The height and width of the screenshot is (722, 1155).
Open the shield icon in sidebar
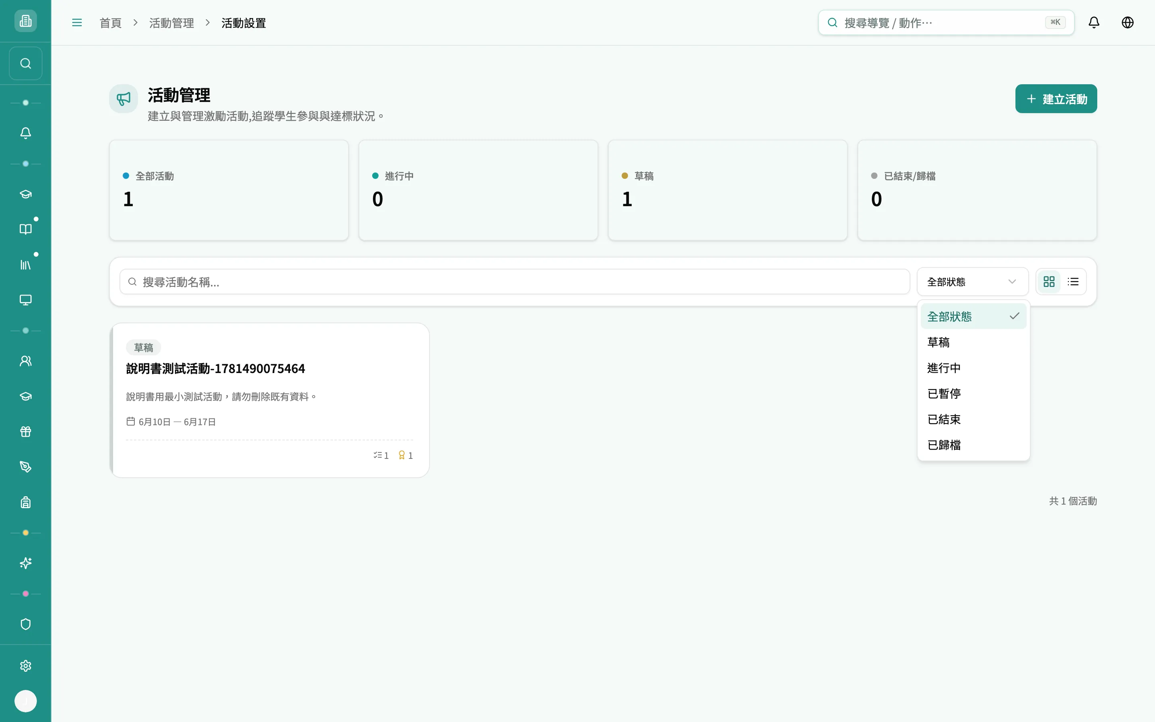click(25, 624)
